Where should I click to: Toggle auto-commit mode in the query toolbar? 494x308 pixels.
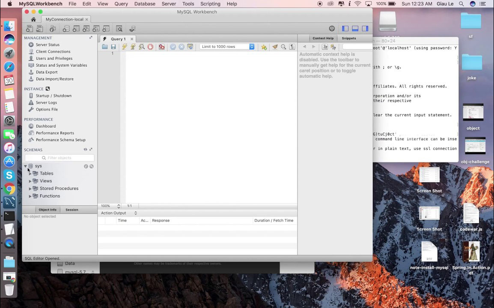point(190,47)
